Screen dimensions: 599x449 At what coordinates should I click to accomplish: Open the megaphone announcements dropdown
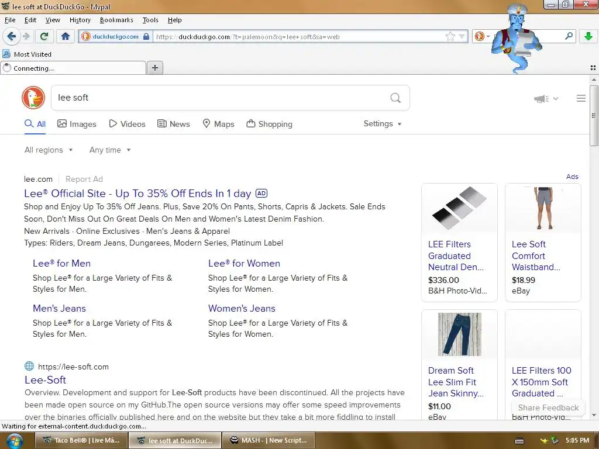(x=546, y=99)
